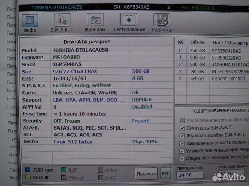Screen dimensions: 249x186
Task: Click the SATA III indicator square
Action: pos(28,177)
